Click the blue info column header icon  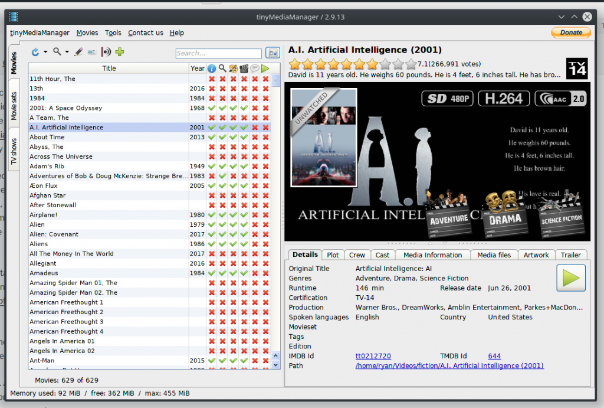coord(212,68)
